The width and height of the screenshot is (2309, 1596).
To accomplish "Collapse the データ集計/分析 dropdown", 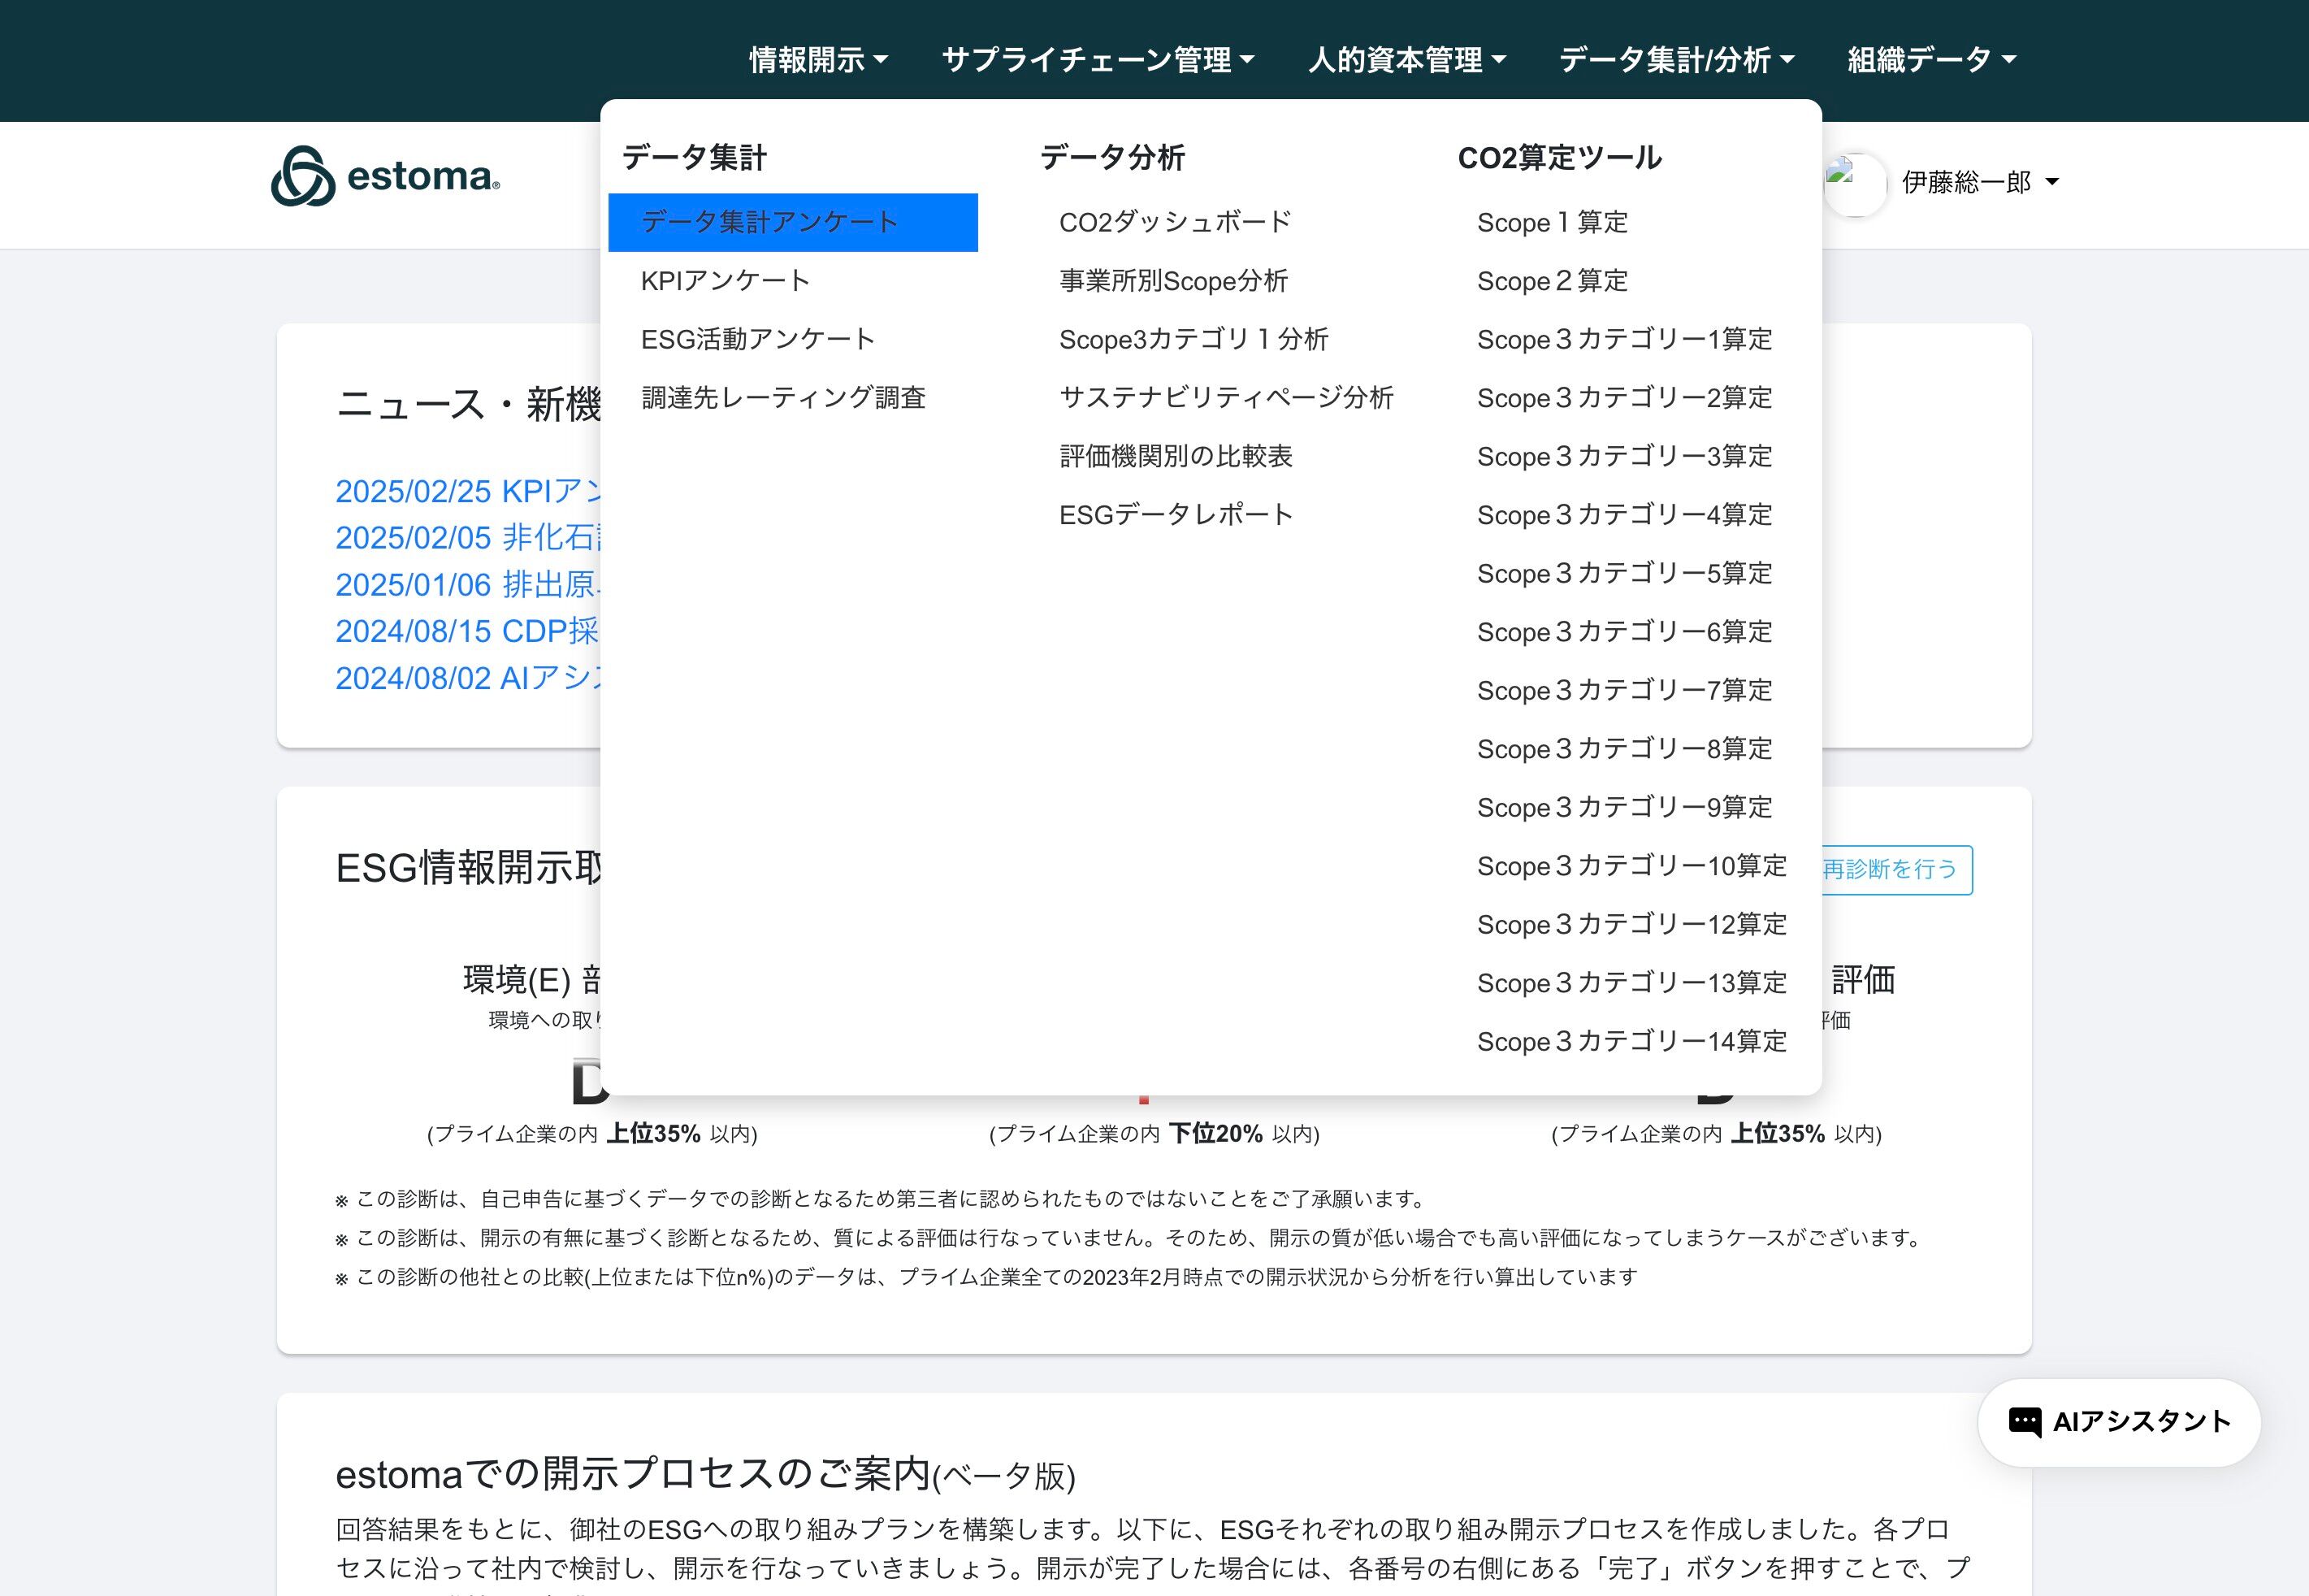I will [1676, 60].
